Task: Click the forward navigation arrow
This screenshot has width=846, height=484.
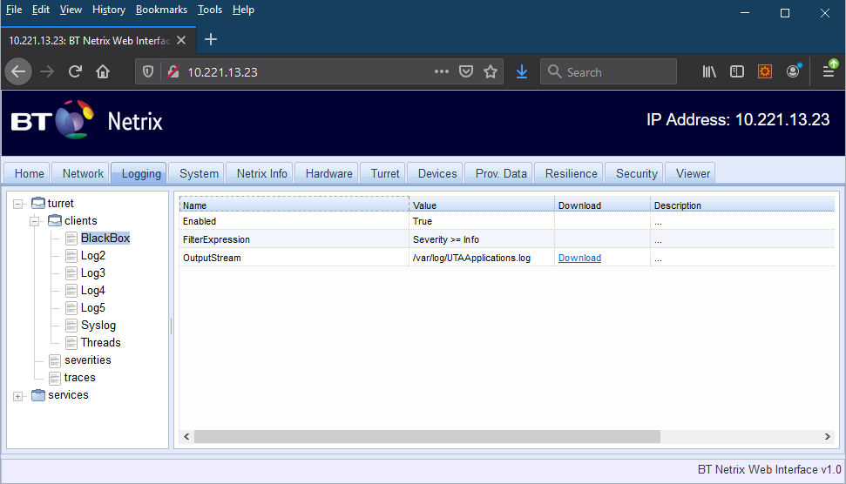Action: coord(47,71)
